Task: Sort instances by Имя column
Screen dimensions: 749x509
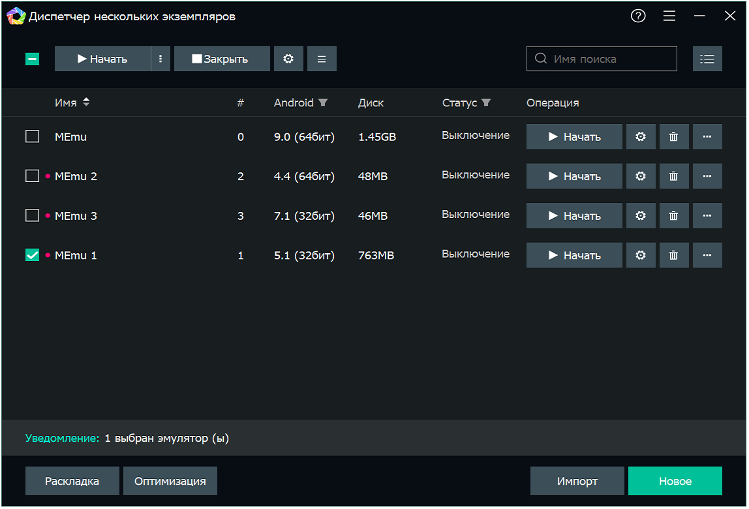Action: point(86,102)
